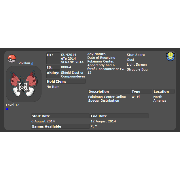Click the OT: header cell

[53, 58]
